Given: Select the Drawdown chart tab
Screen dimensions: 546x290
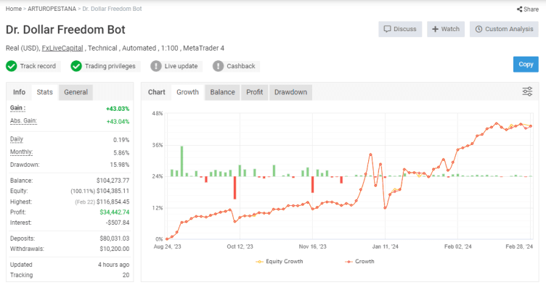Looking at the screenshot, I should pyautogui.click(x=290, y=92).
